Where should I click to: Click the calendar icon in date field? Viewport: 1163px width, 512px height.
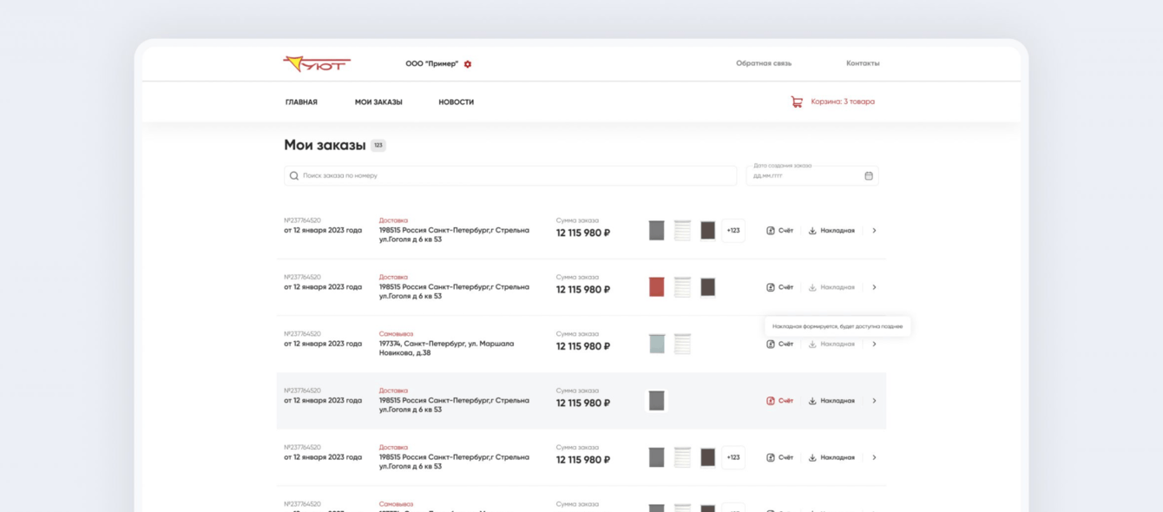[x=869, y=176]
